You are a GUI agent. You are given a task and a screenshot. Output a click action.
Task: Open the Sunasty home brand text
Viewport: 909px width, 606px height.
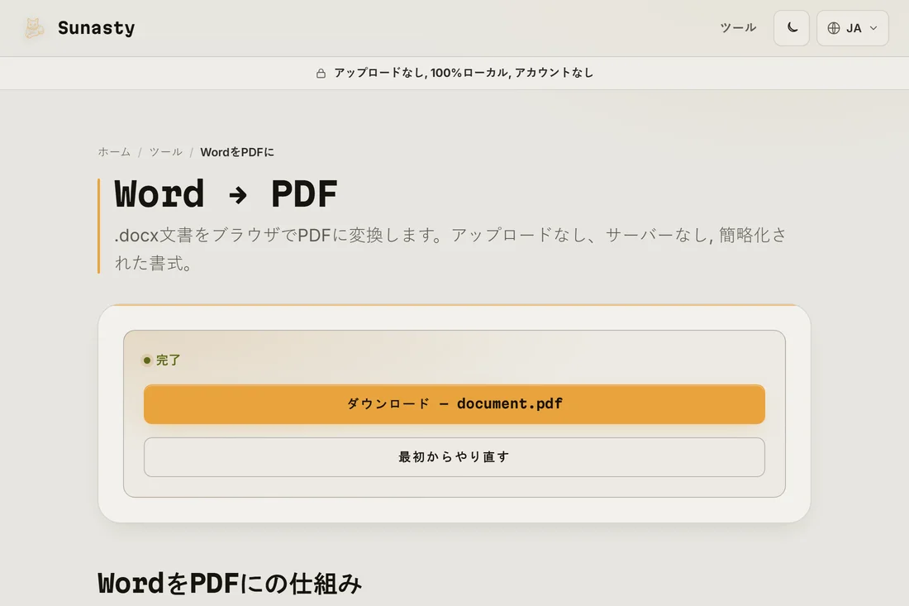(x=96, y=28)
